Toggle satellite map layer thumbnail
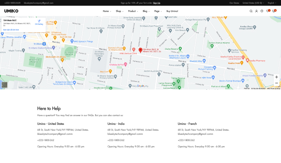This screenshot has width=281, height=163. [x=4, y=85]
